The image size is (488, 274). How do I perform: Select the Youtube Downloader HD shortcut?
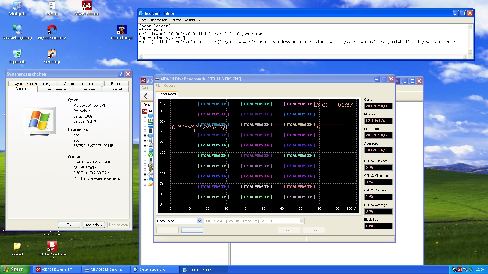[52, 251]
